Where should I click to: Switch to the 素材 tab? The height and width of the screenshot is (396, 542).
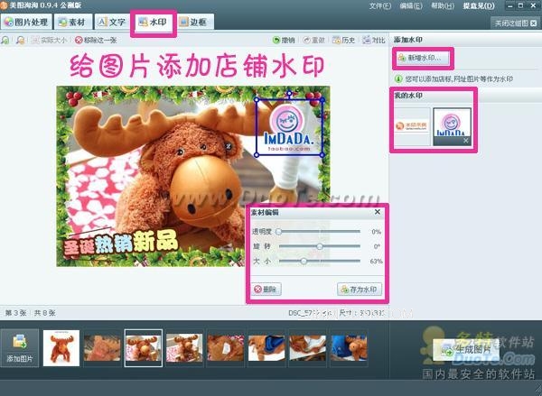click(x=72, y=22)
